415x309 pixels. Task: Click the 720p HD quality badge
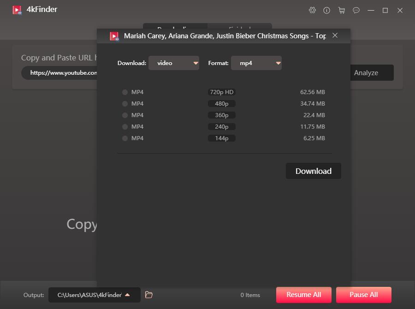pyautogui.click(x=221, y=92)
